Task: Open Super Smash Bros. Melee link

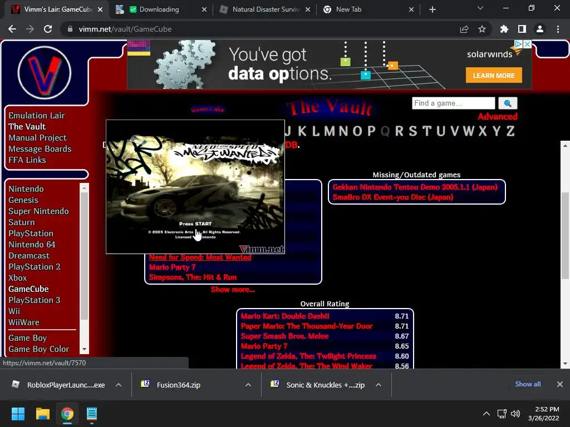Action: (284, 336)
